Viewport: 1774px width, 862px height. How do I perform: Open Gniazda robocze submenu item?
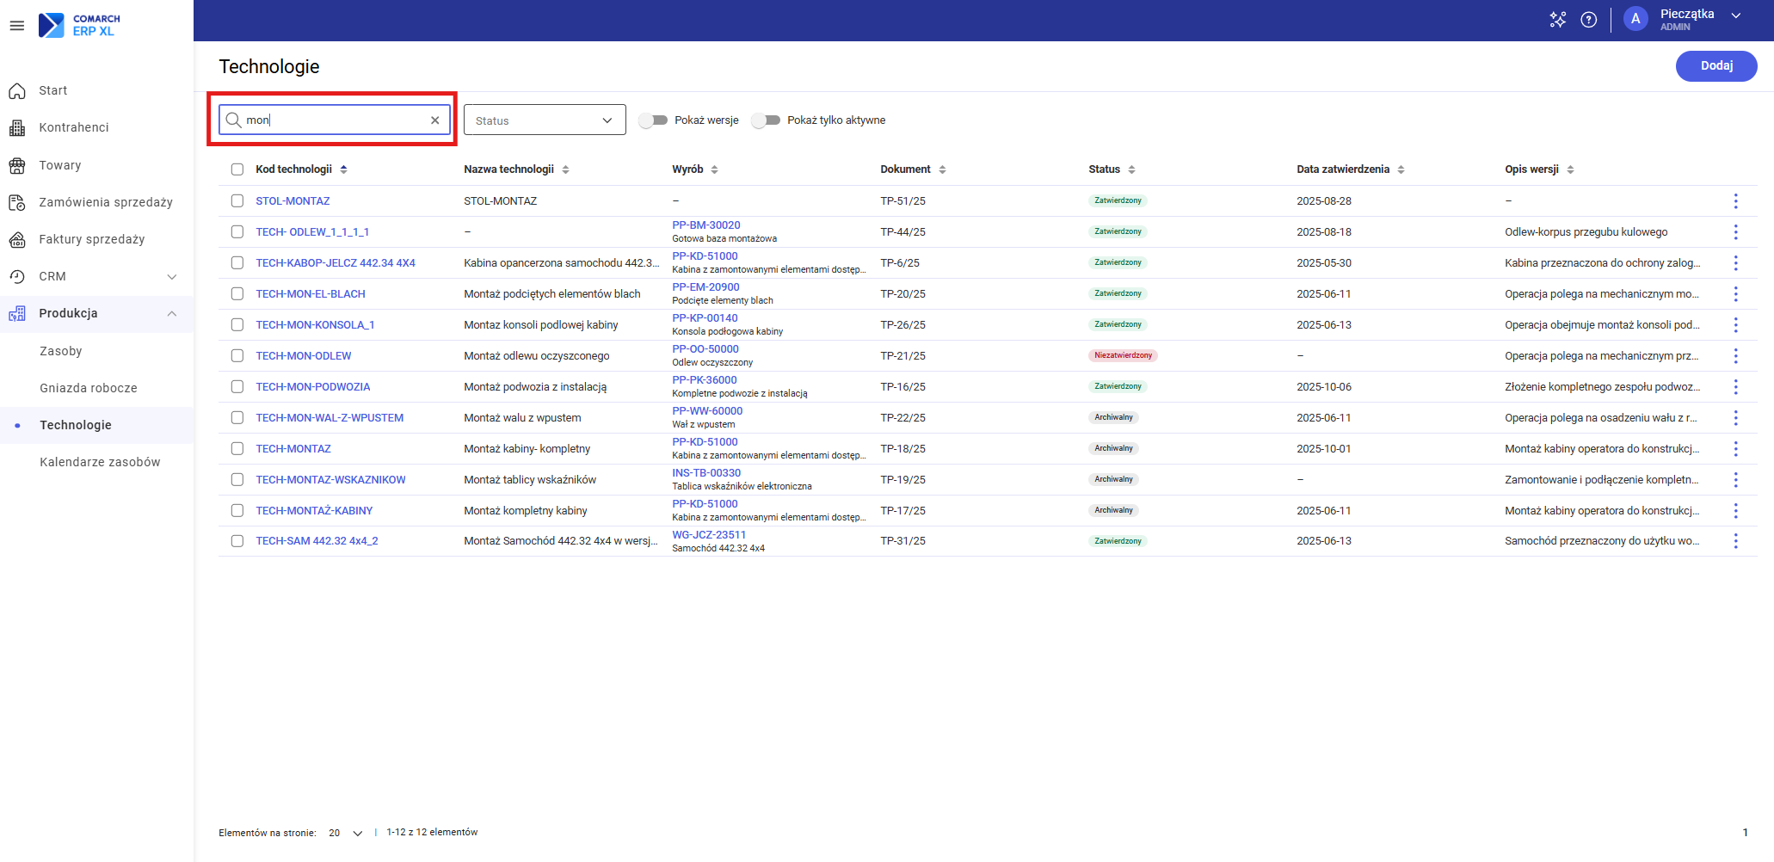(x=89, y=388)
